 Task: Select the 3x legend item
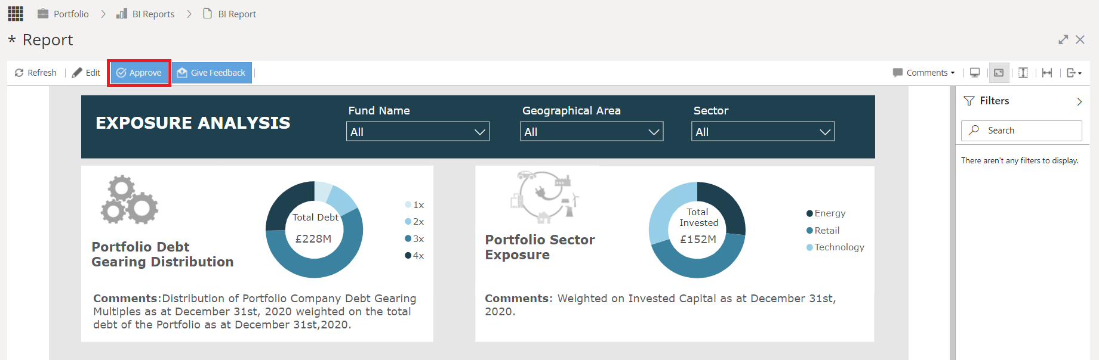point(414,238)
